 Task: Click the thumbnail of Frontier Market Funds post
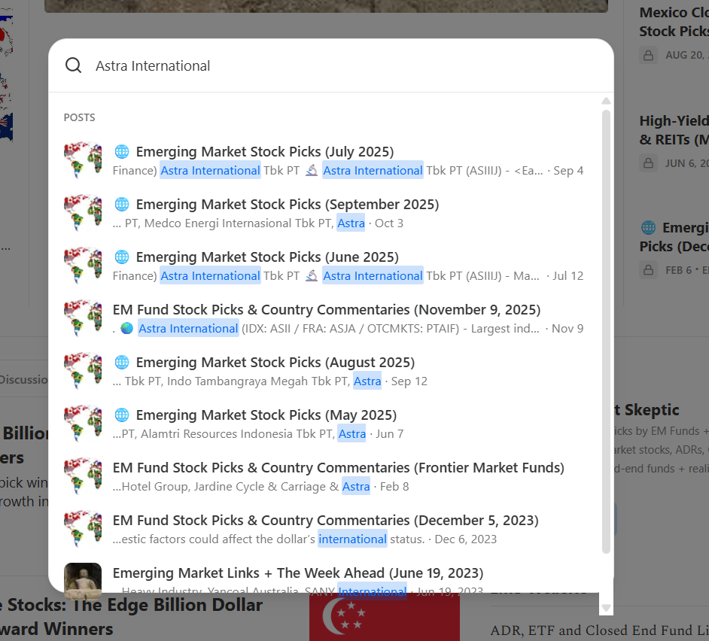[83, 476]
